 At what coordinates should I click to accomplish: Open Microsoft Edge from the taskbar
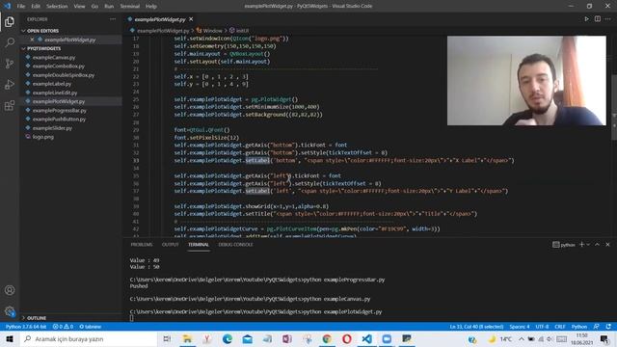click(228, 338)
